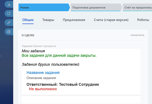This screenshot has width=152, height=104.
Task: Select the "Новая" deal stage
Action: click(x=43, y=8)
